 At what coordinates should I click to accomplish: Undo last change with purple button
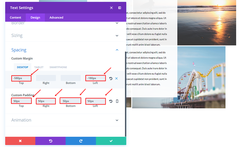click(51, 141)
